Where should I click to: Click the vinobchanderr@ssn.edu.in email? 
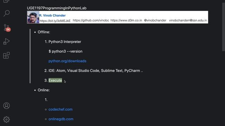(188, 20)
